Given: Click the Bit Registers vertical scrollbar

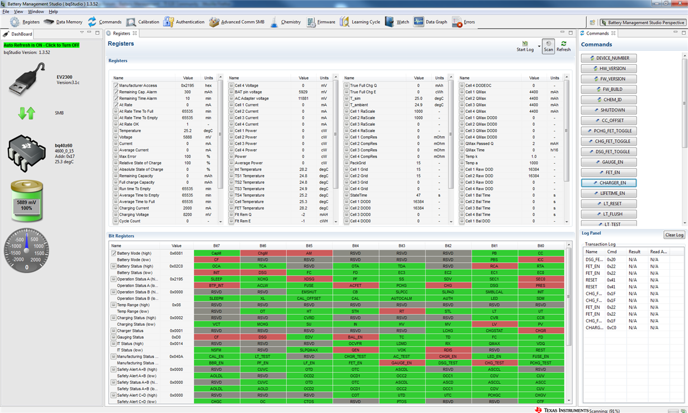Looking at the screenshot, I should coord(569,322).
